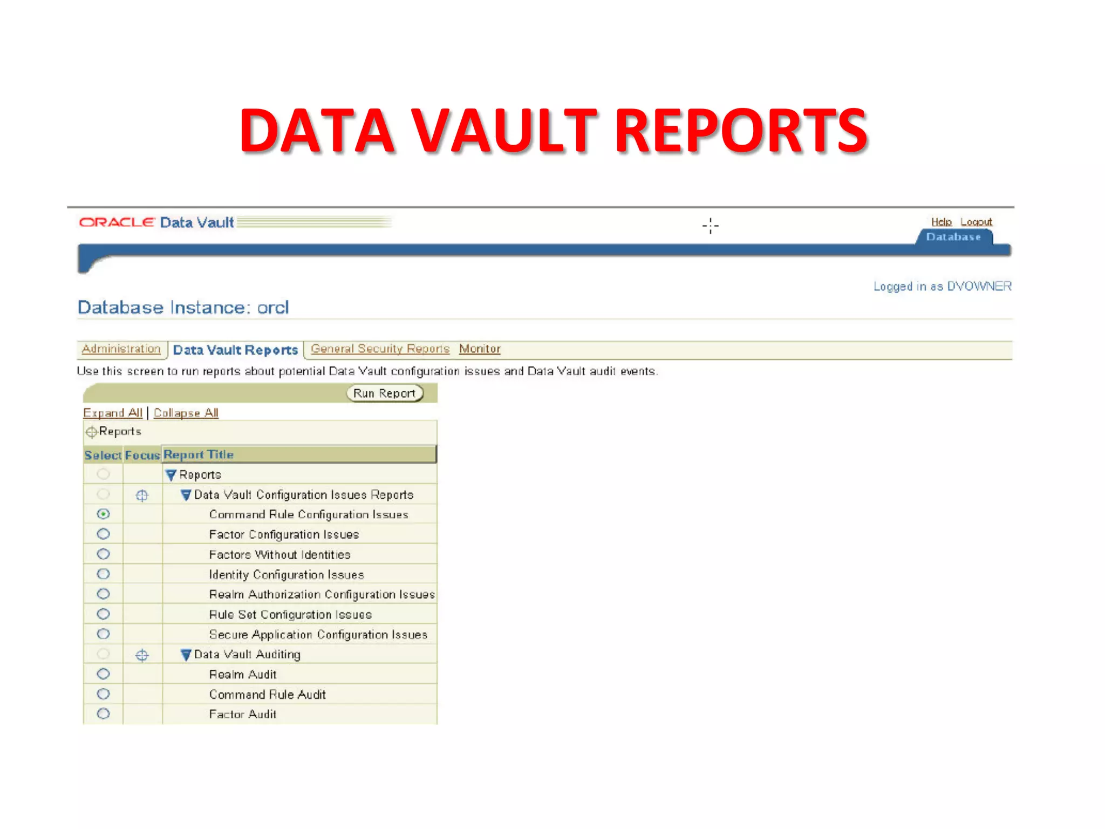Click the Expand All link
The image size is (1105, 829).
coord(113,413)
